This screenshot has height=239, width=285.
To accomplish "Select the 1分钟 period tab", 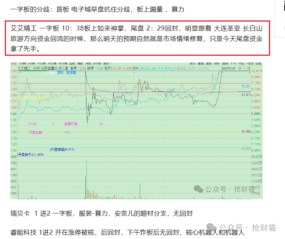I will pyautogui.click(x=22, y=64).
